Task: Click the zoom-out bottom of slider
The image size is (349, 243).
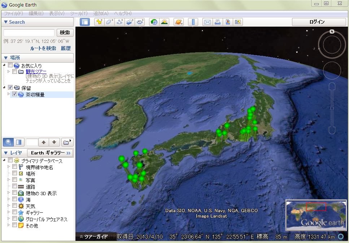Action: [x=332, y=130]
